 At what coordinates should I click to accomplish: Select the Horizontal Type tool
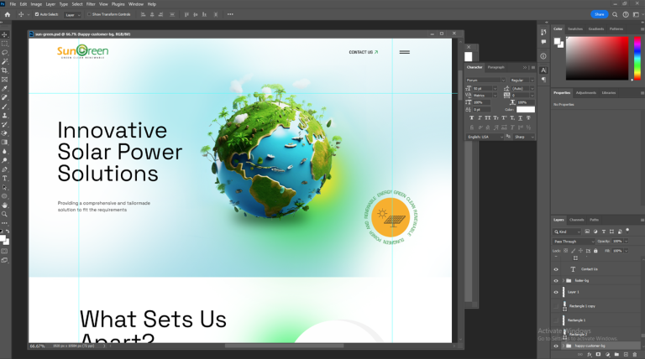pyautogui.click(x=4, y=178)
